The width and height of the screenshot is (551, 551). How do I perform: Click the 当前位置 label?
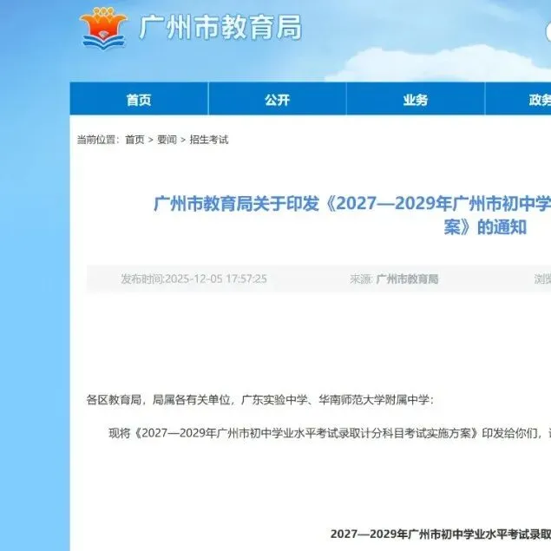[98, 140]
